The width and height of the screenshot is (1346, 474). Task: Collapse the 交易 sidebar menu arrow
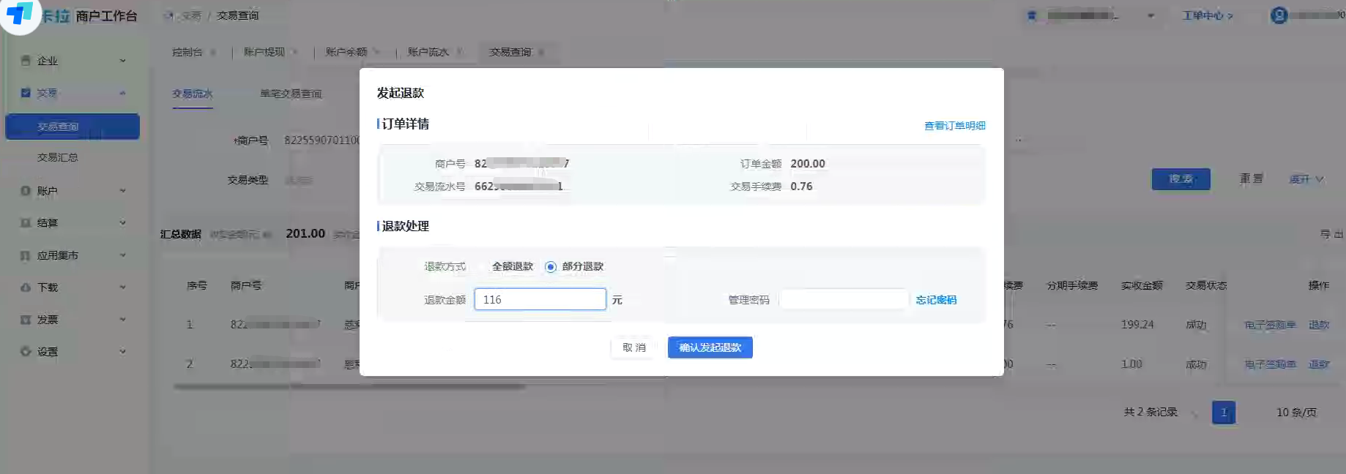click(x=122, y=93)
